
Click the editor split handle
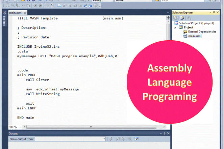pos(168,18)
